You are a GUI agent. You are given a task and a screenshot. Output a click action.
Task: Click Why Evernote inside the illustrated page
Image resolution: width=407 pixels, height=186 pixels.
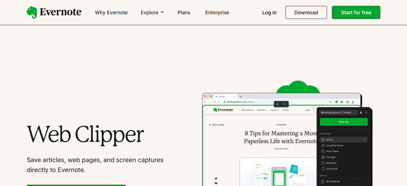click(x=248, y=110)
